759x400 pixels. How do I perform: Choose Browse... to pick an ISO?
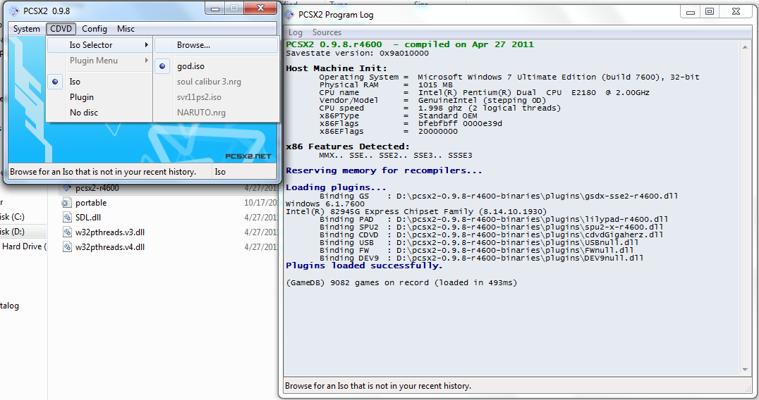click(x=217, y=45)
